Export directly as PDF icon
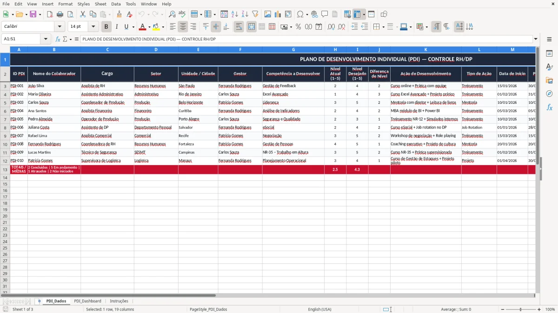This screenshot has height=313, width=558. (50, 14)
